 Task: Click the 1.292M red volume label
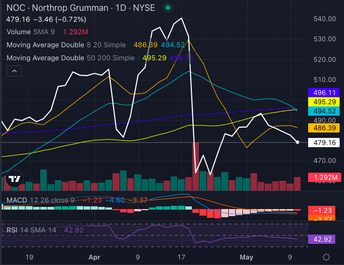point(324,178)
